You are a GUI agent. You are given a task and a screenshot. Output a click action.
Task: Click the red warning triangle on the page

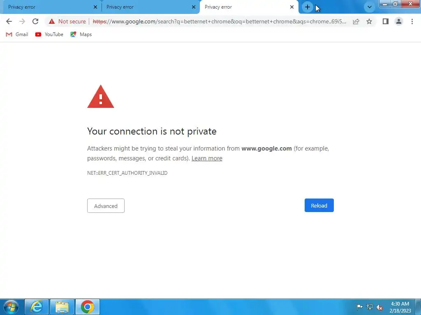tap(101, 97)
